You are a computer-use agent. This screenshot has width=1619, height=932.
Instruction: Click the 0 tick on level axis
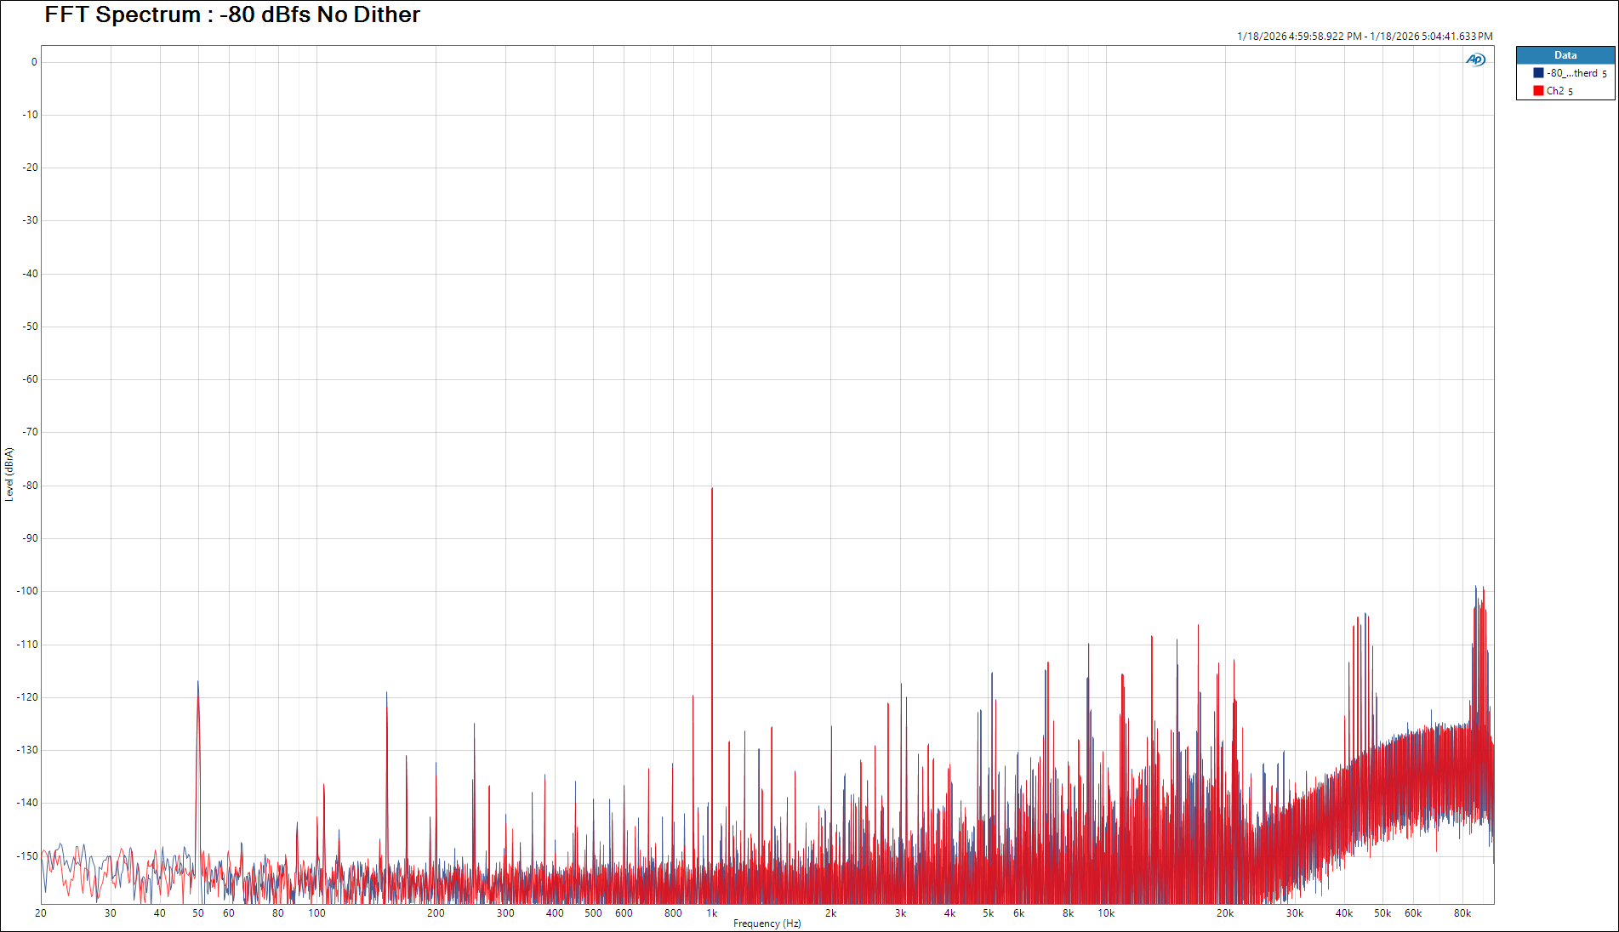34,62
